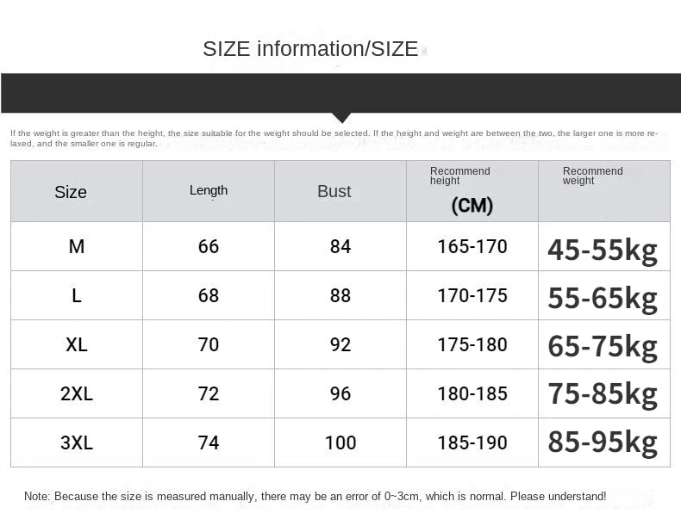Click the Length column header
Image resolution: width=681 pixels, height=526 pixels.
209,190
